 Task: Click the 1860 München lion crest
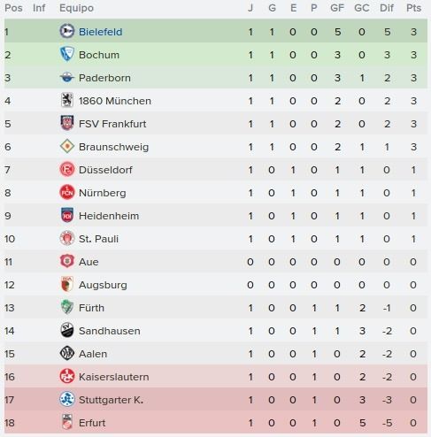pyautogui.click(x=67, y=100)
